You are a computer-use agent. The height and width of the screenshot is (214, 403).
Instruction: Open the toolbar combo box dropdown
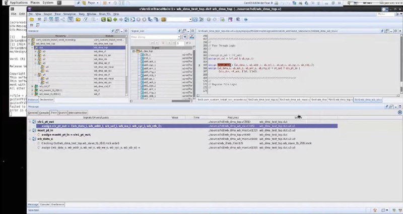[x=190, y=19]
